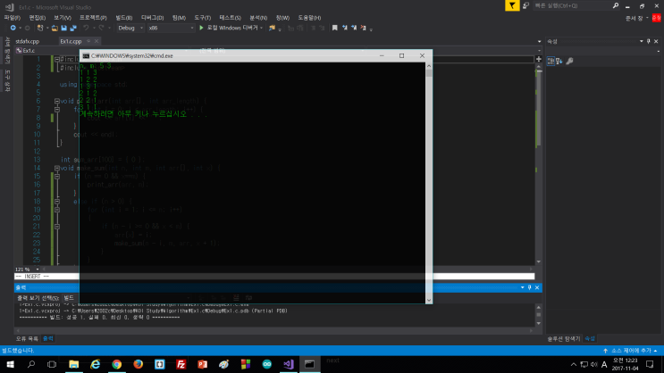The height and width of the screenshot is (373, 664).
Task: Collapse the if block at line 21
Action: pos(56,227)
